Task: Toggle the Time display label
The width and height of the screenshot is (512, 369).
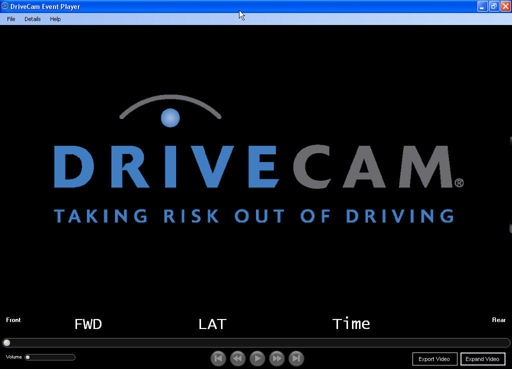Action: [351, 324]
